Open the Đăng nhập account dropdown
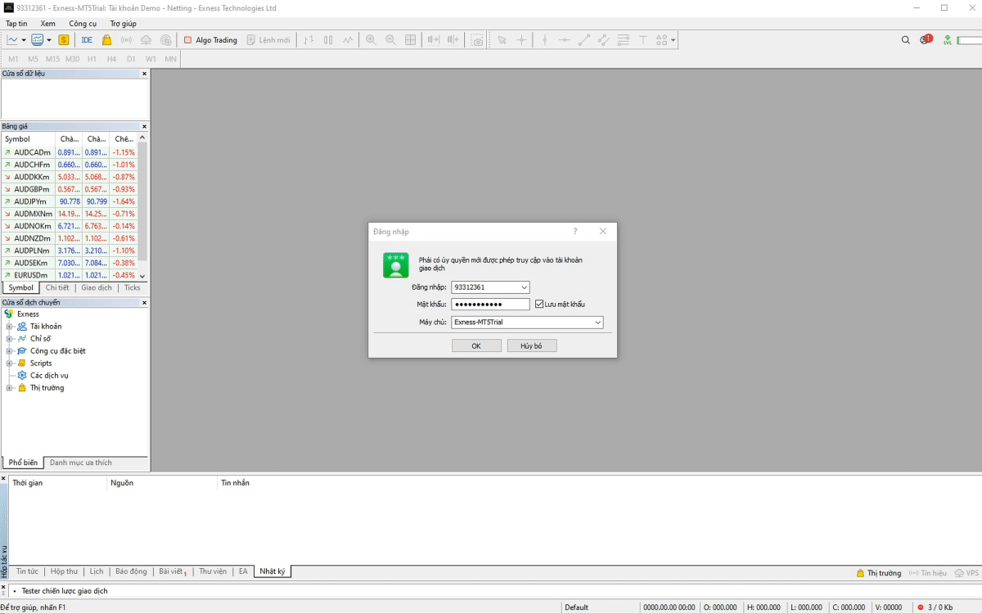The image size is (982, 614). (x=525, y=287)
